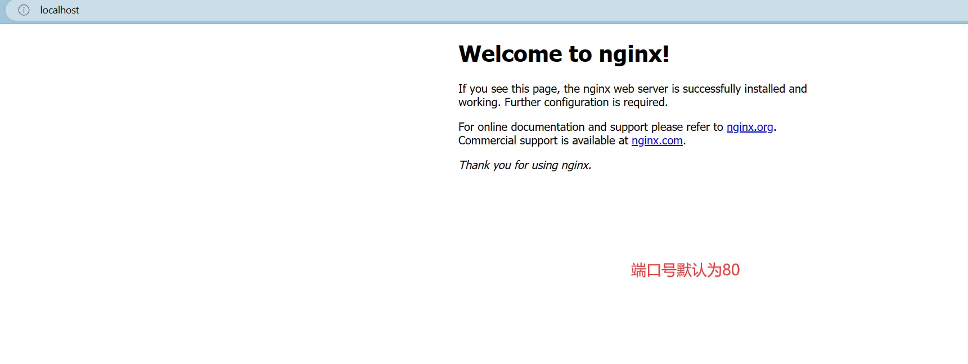Follow the nginx.com commercial support link
The image size is (968, 364).
tap(656, 140)
